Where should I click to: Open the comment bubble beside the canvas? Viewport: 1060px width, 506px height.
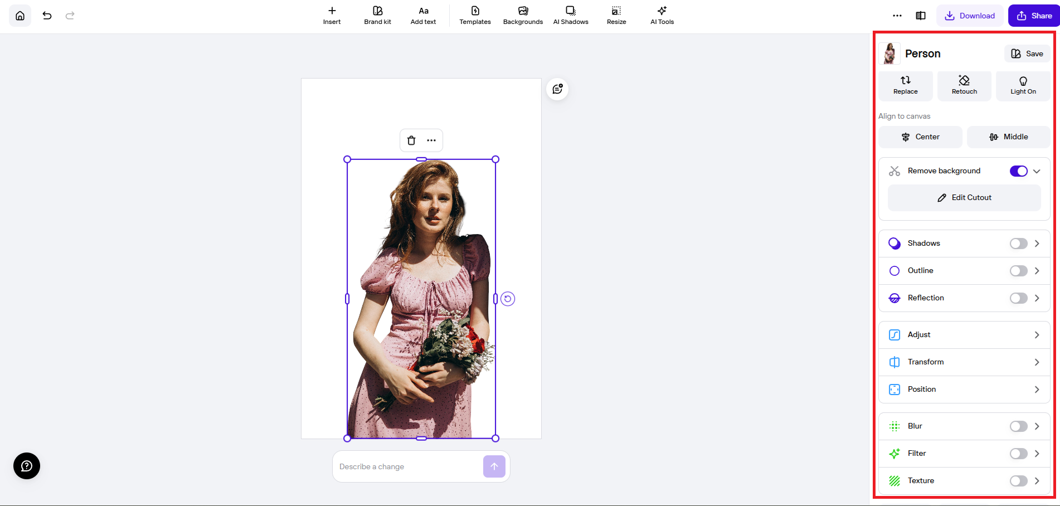point(557,89)
